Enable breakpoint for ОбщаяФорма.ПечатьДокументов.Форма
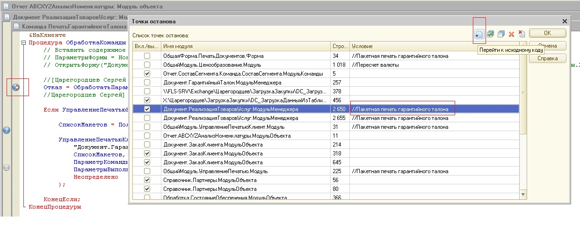This screenshot has height=252, width=580. pos(147,56)
